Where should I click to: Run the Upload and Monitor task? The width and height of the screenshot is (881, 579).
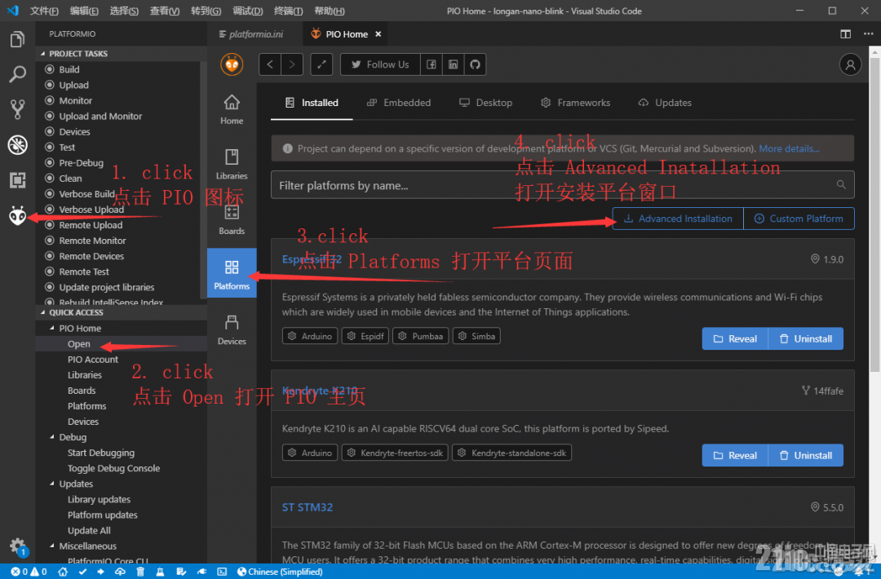tap(120, 116)
